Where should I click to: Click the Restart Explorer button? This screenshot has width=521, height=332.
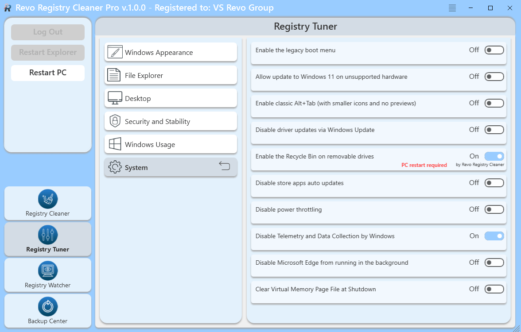pyautogui.click(x=48, y=52)
